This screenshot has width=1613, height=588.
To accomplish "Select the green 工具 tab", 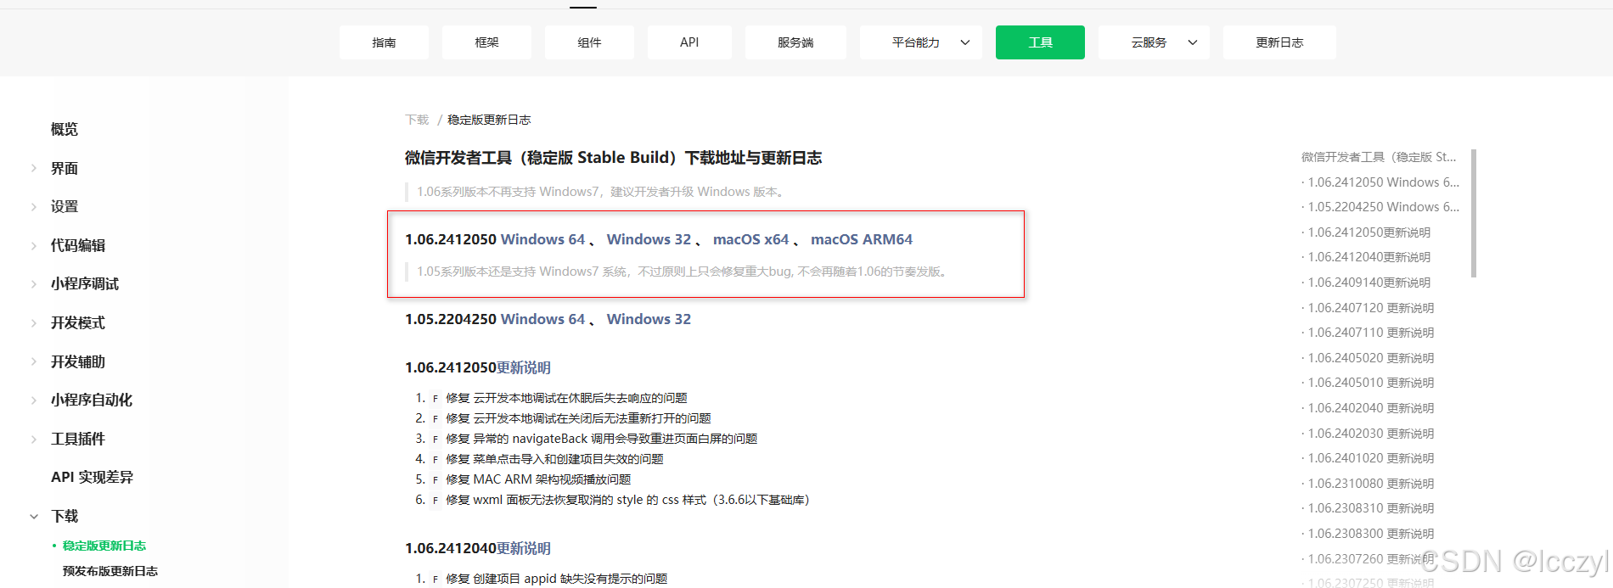I will [x=1040, y=42].
